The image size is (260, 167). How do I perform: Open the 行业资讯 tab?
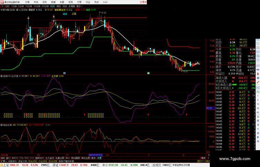(43, 161)
